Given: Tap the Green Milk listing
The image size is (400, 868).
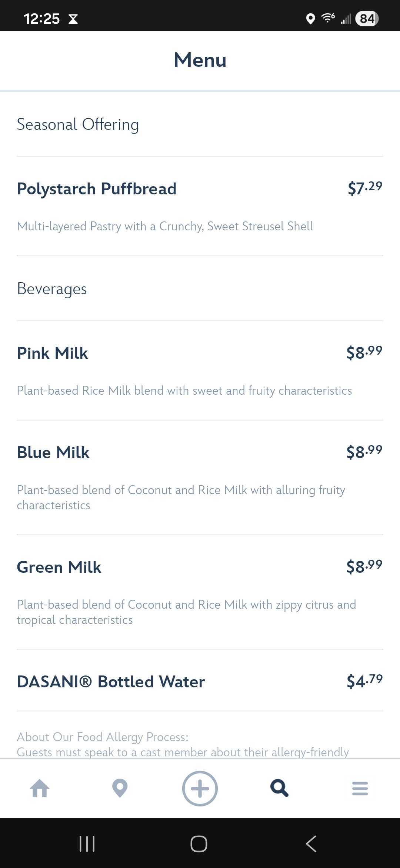Looking at the screenshot, I should click(59, 567).
